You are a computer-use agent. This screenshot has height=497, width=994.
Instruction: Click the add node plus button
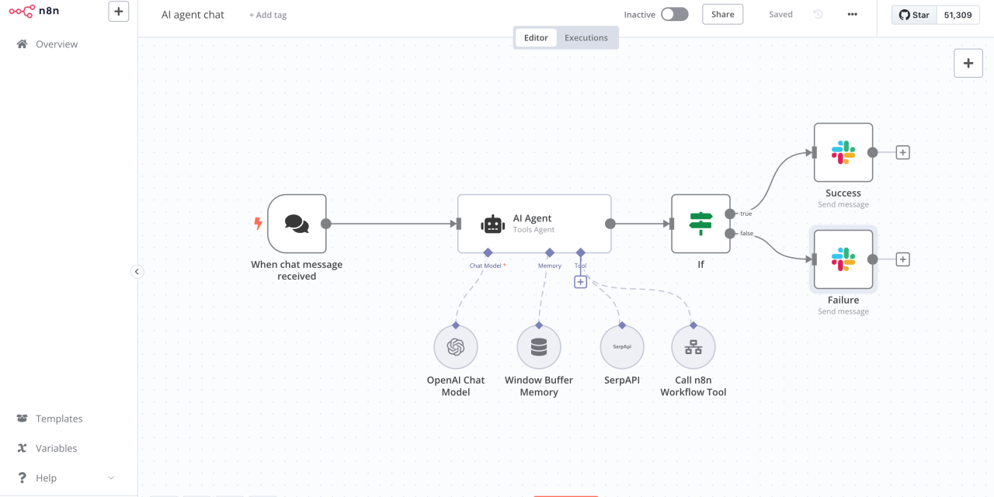click(968, 63)
